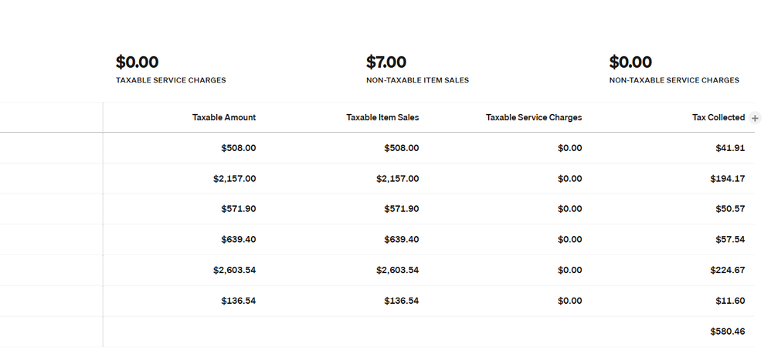Sort by Taxable Item Sales header

click(382, 117)
